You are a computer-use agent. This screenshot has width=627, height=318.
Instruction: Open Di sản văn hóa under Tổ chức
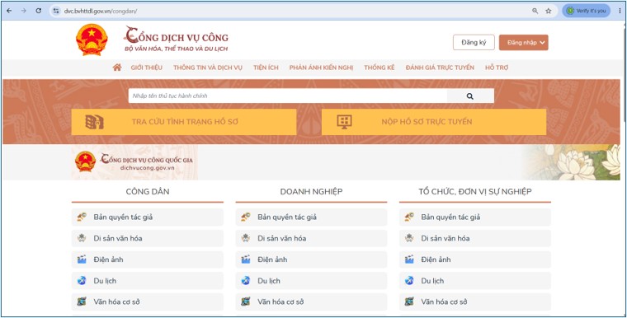pyautogui.click(x=475, y=239)
